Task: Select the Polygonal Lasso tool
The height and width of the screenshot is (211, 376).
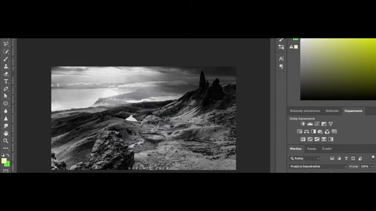Action: click(6, 43)
